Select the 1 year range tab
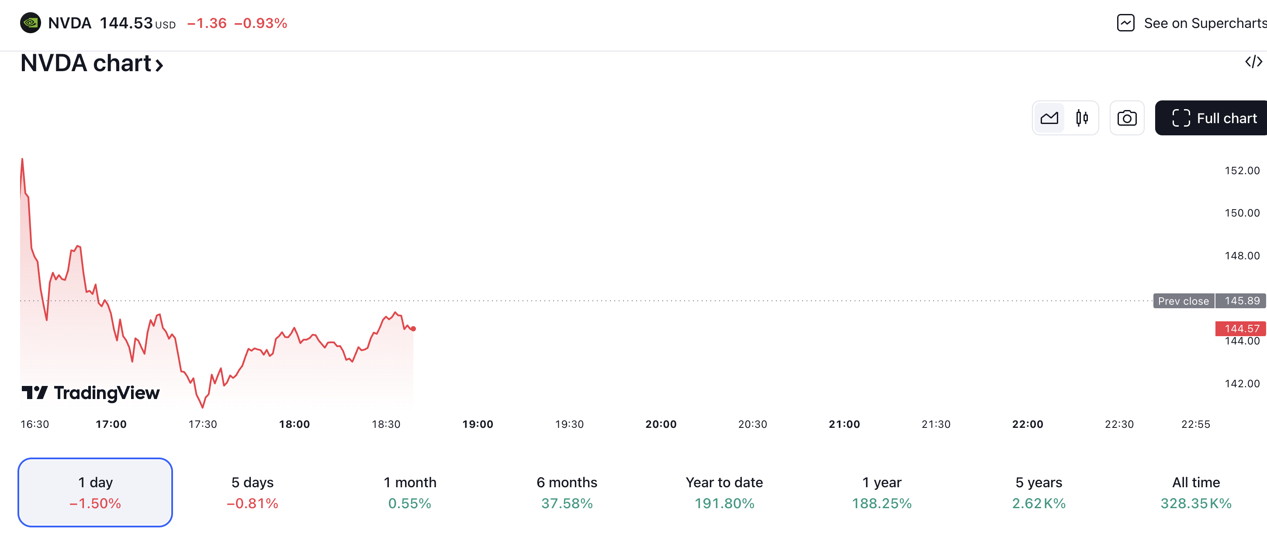 tap(881, 492)
